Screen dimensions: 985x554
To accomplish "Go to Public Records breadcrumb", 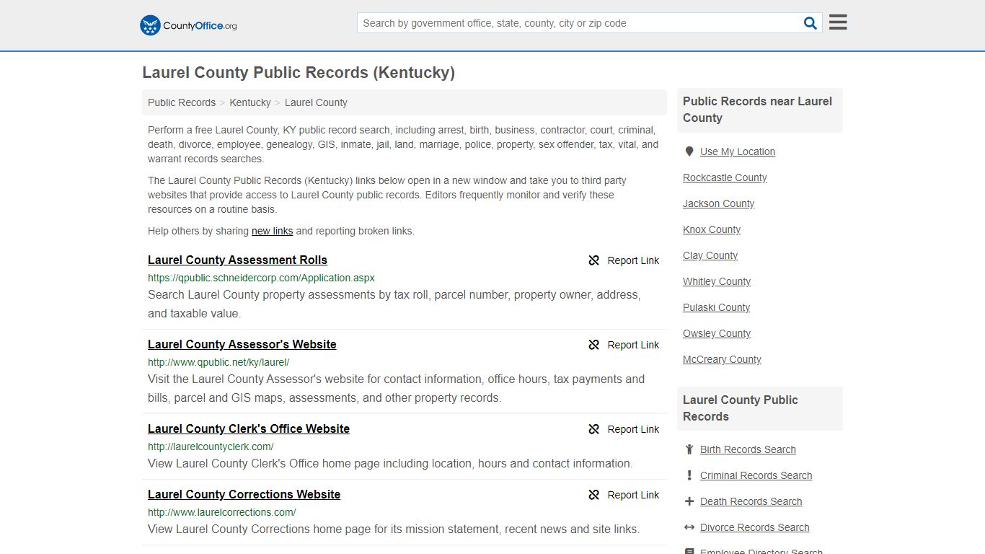I will (x=182, y=102).
